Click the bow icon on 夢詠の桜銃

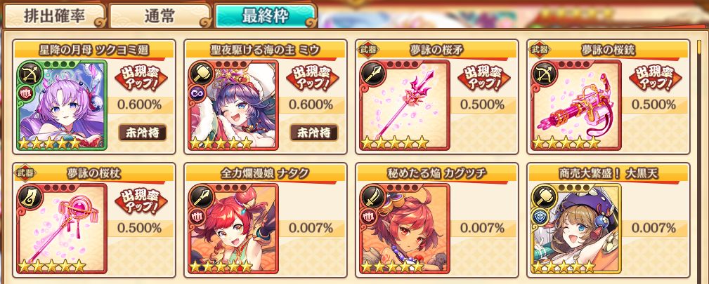pyautogui.click(x=543, y=72)
